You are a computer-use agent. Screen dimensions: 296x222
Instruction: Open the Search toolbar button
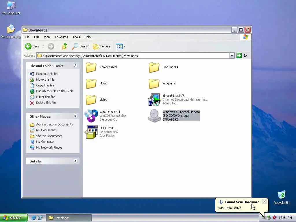(81, 46)
